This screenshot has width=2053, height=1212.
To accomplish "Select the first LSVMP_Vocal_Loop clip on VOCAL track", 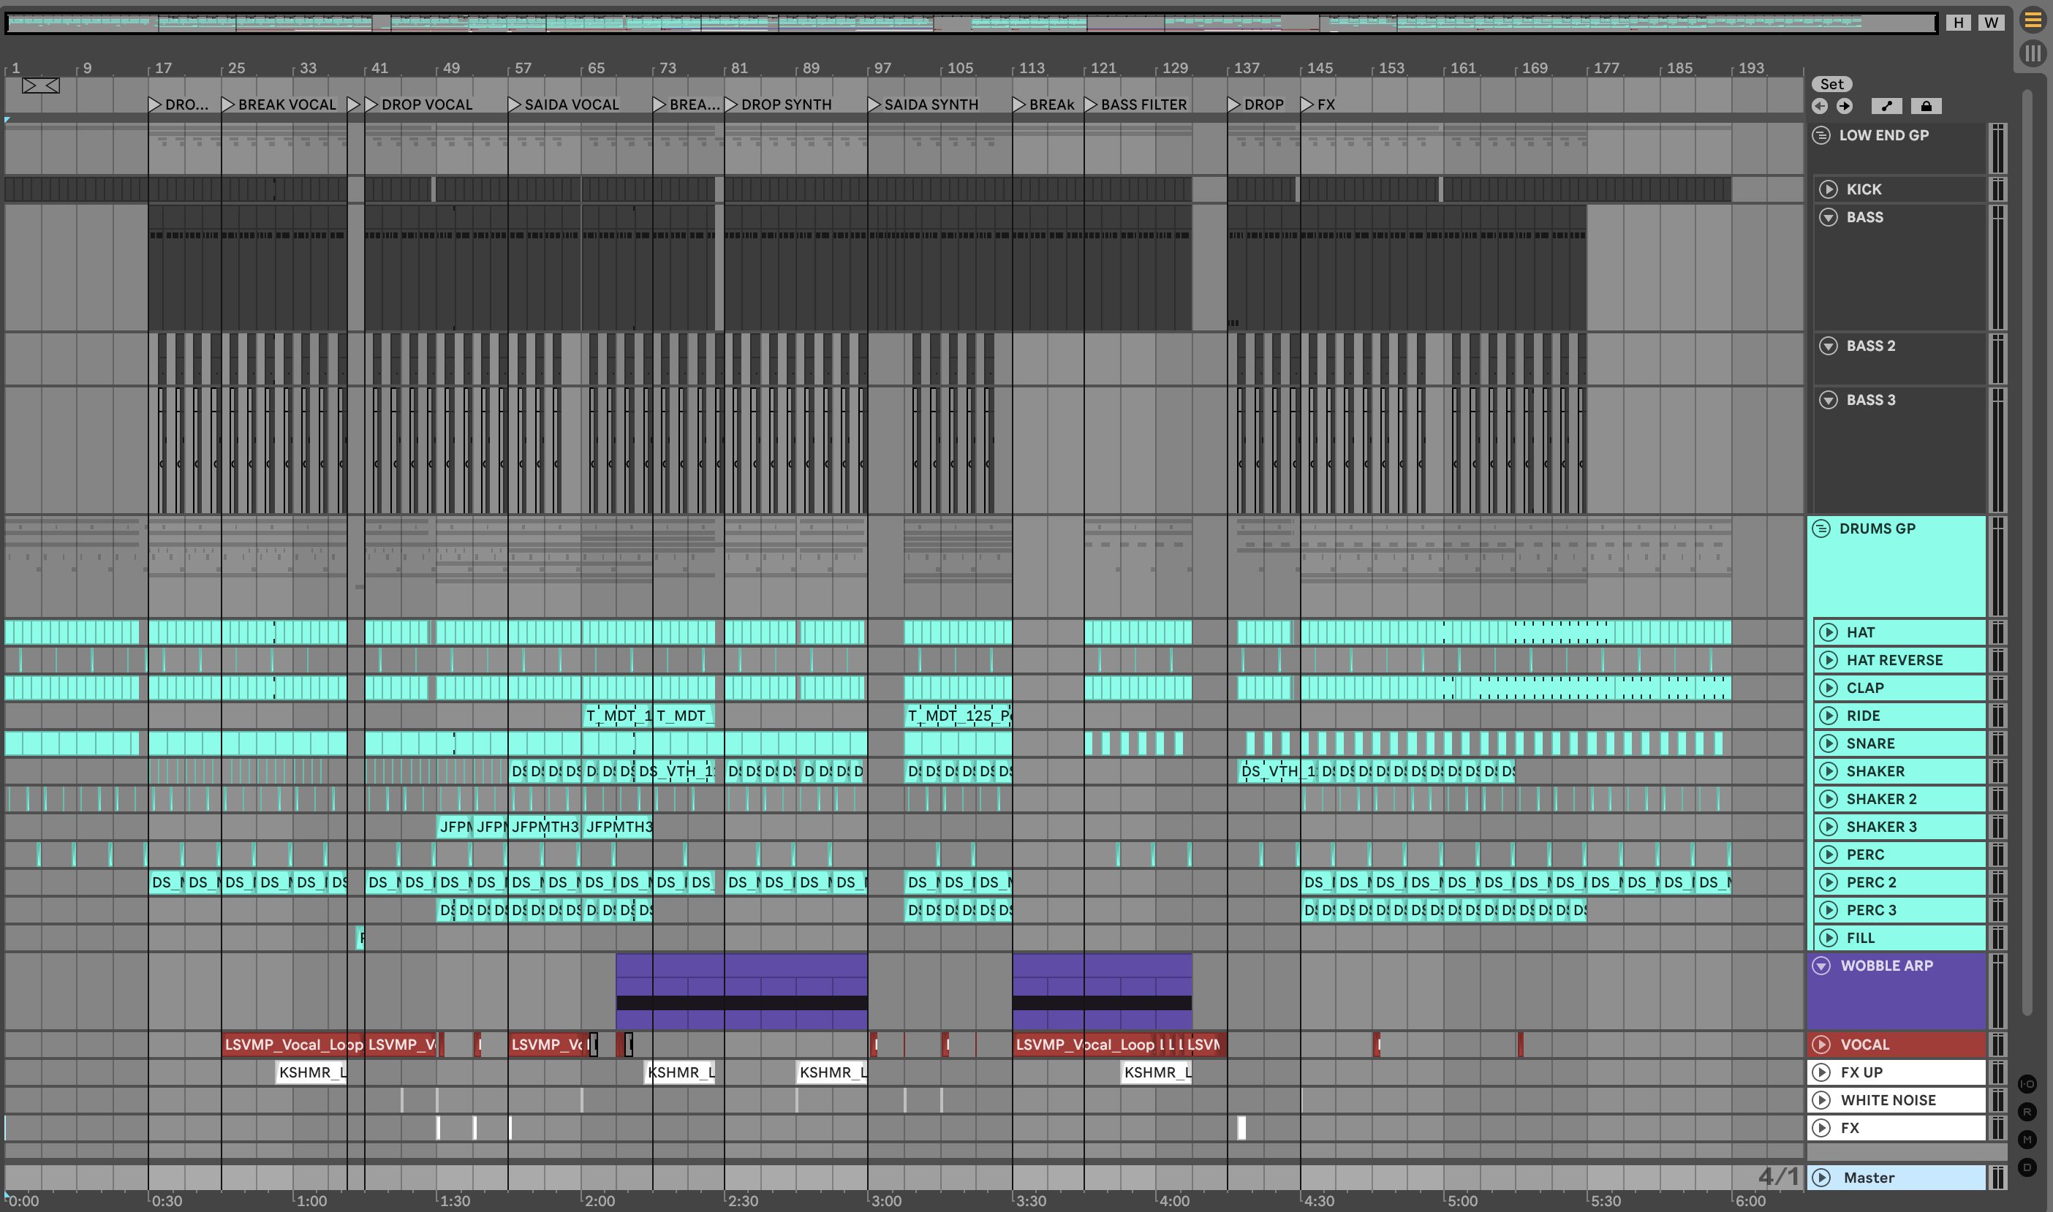I will coord(293,1045).
